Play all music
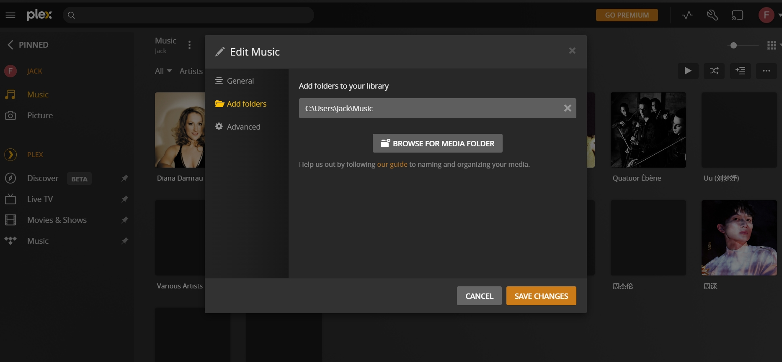 (x=688, y=71)
